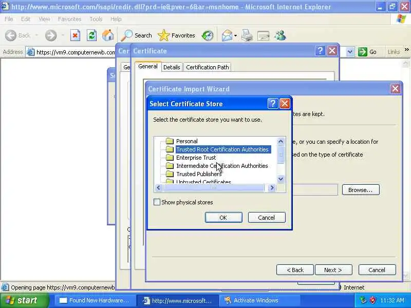This screenshot has width=411, height=308.
Task: Confirm store selection with OK
Action: (x=223, y=217)
